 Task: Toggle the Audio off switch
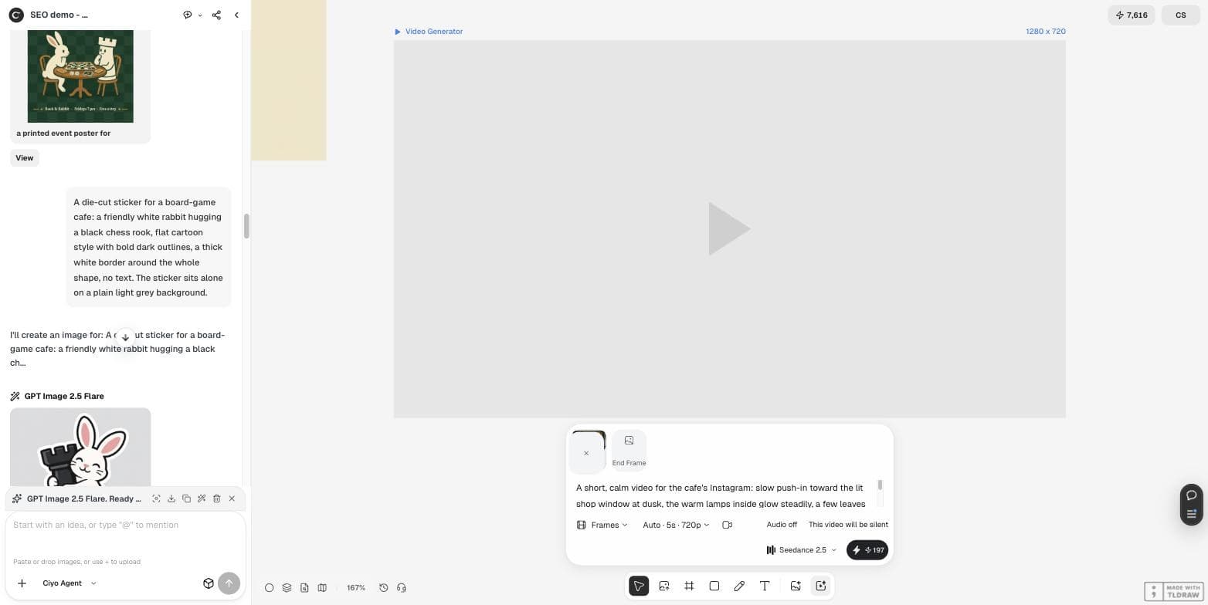click(782, 525)
